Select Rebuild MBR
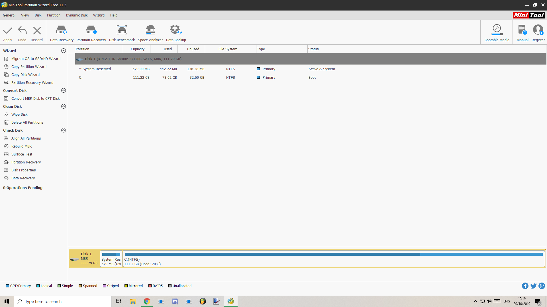Screen dimensions: 547x307 (x=21, y=146)
